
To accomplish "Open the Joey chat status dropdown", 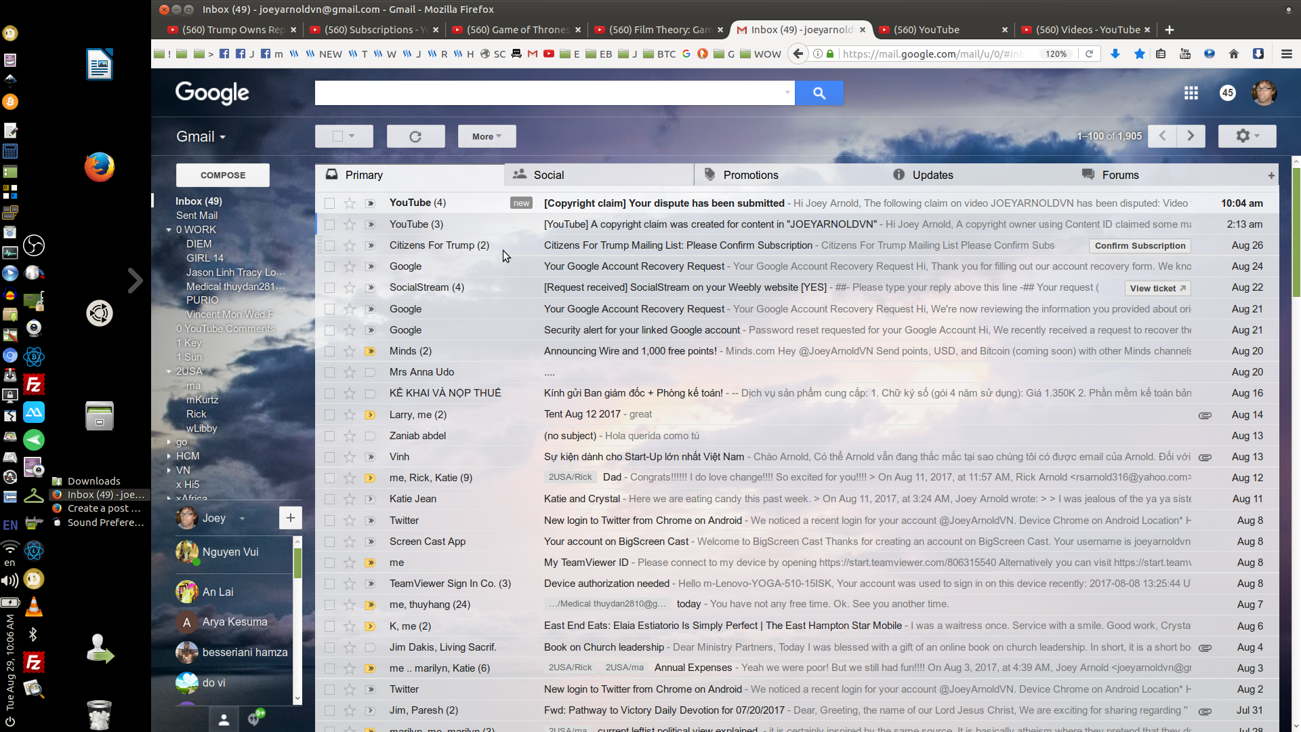I will coord(242,518).
